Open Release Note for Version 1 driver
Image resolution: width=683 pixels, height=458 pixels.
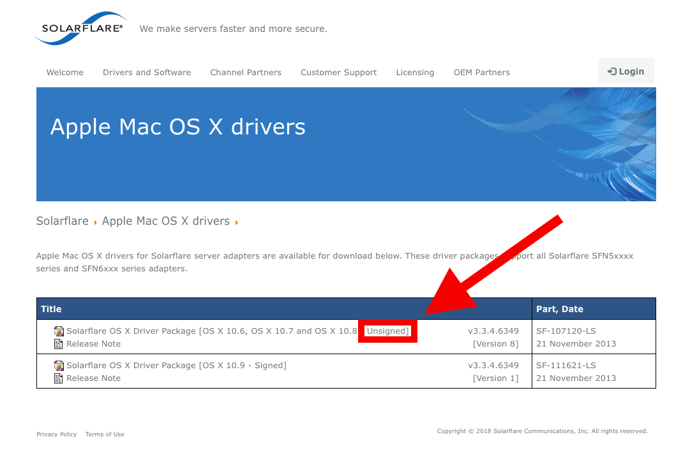(x=94, y=378)
